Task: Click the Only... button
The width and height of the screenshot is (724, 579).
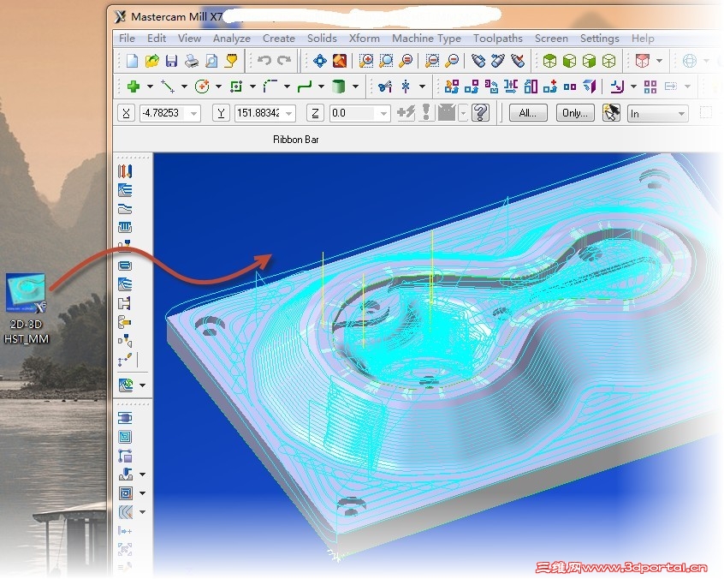Action: click(575, 113)
